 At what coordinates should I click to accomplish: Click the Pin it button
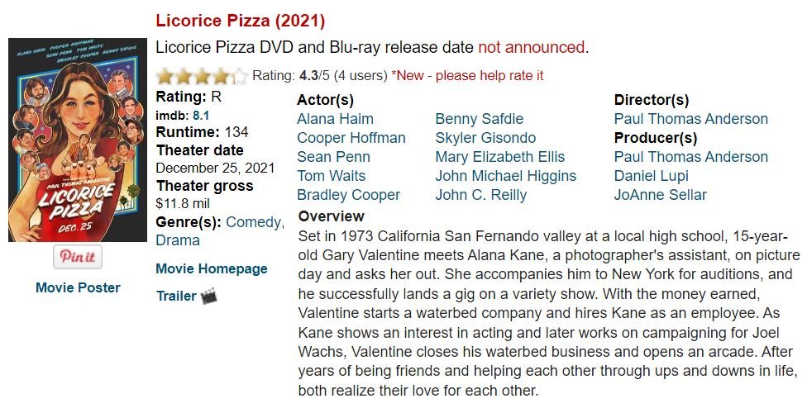[78, 257]
